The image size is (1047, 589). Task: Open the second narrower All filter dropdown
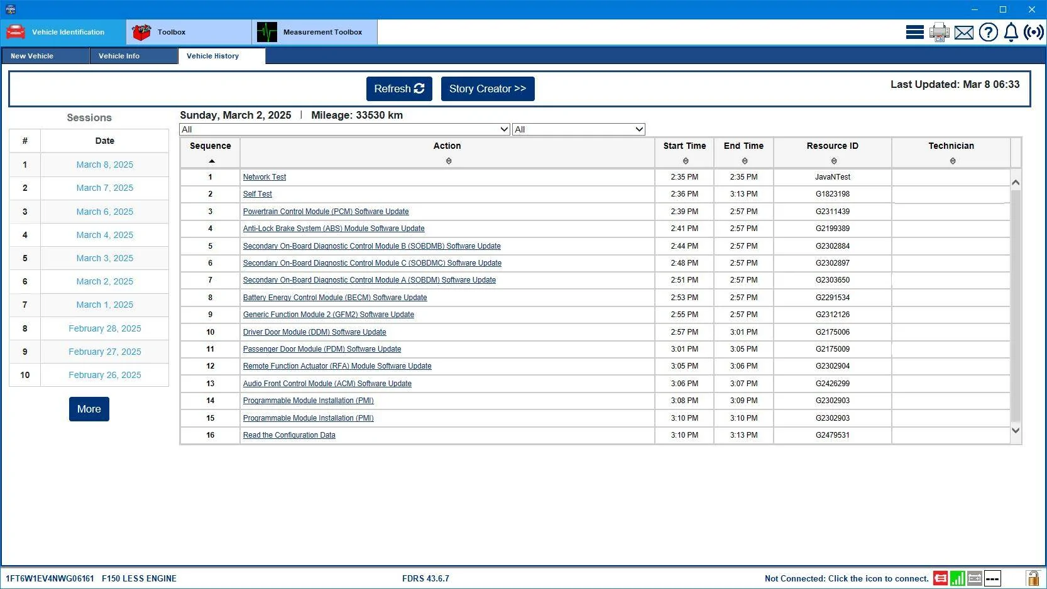click(578, 129)
